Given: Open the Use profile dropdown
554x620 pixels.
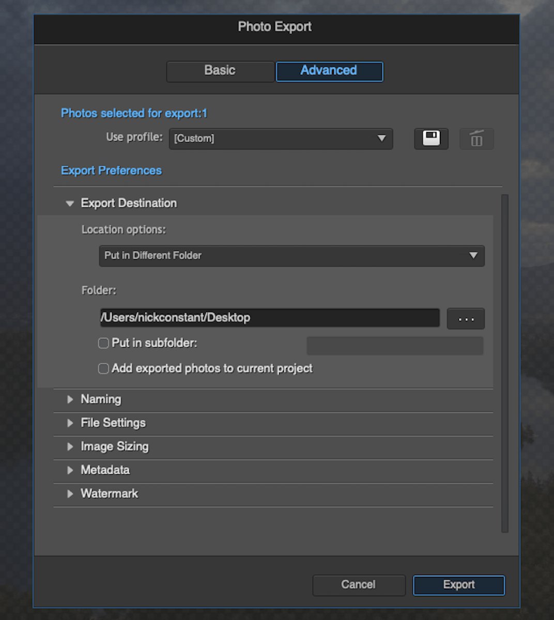Looking at the screenshot, I should 281,138.
